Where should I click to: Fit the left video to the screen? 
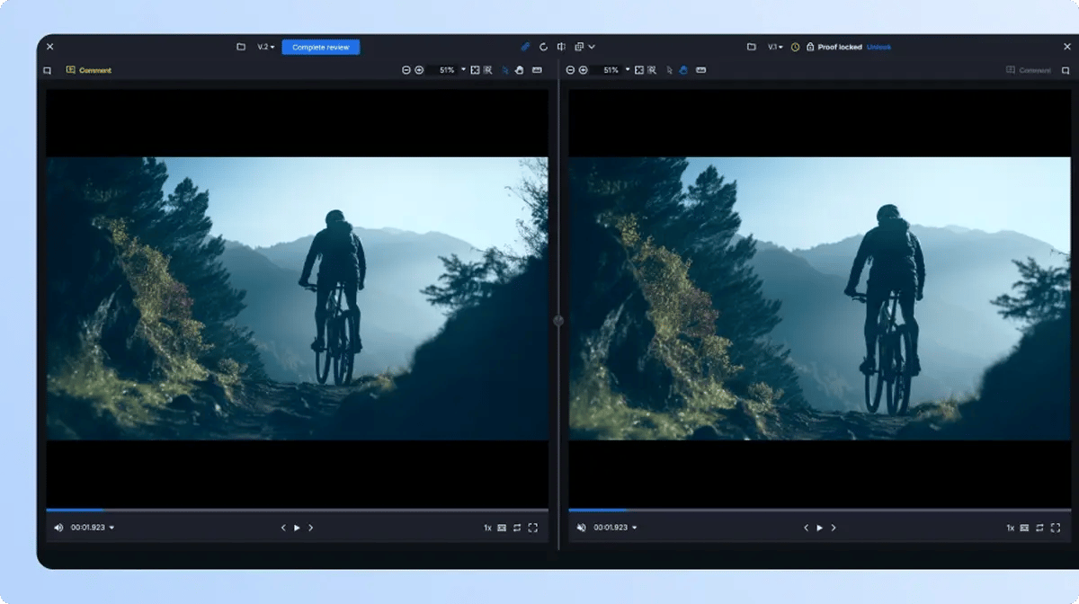coord(475,69)
